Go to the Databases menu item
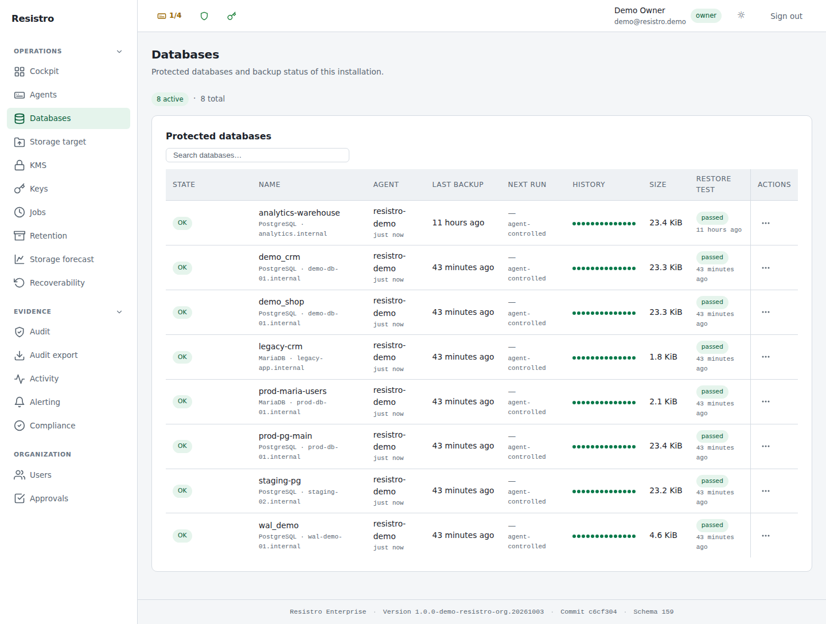 (68, 119)
